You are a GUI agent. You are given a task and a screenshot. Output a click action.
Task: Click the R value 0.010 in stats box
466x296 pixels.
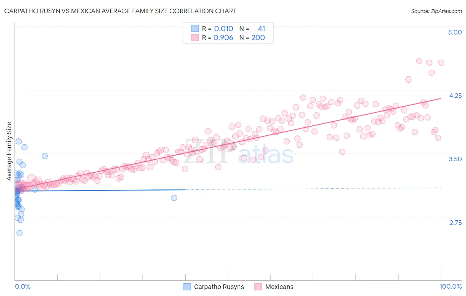(224, 29)
